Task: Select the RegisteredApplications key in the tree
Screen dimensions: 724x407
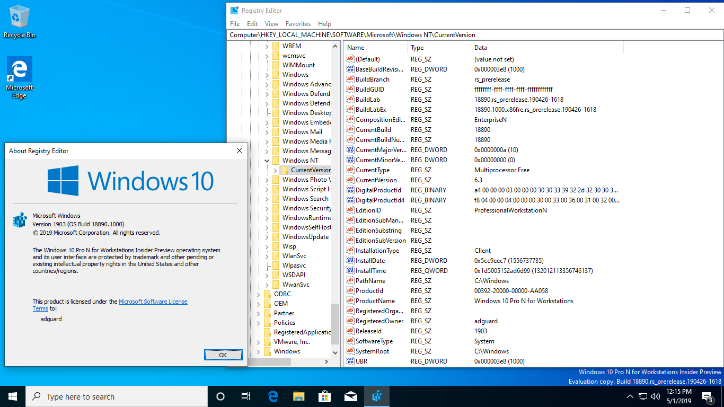Action: click(x=302, y=332)
